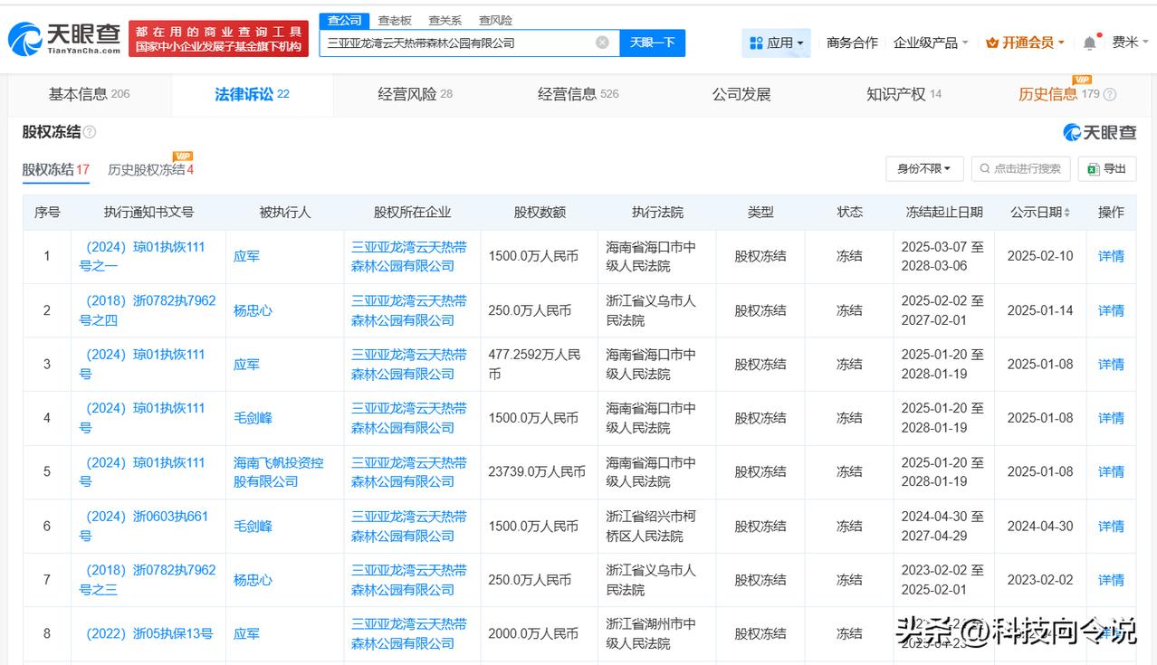Open 详情 for row 4
Viewport: 1157px width, 665px height.
1111,418
